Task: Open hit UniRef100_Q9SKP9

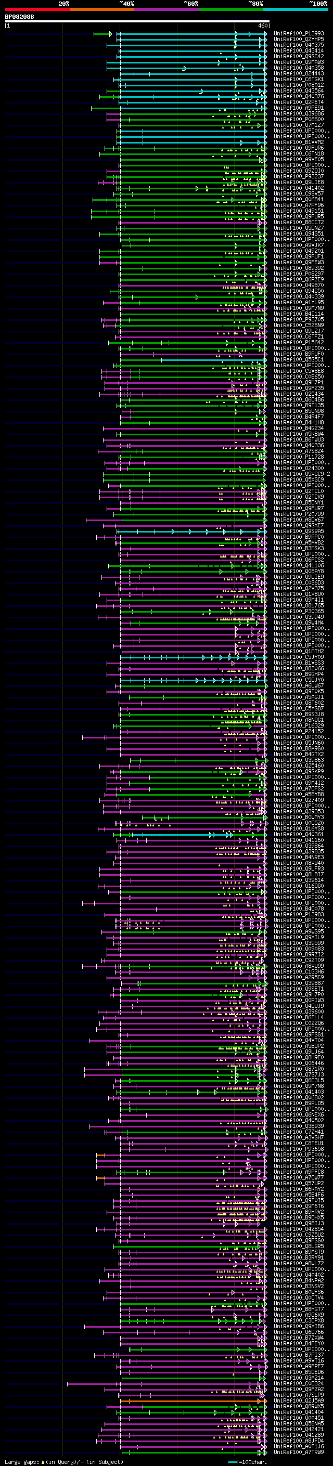Action: coord(299,771)
